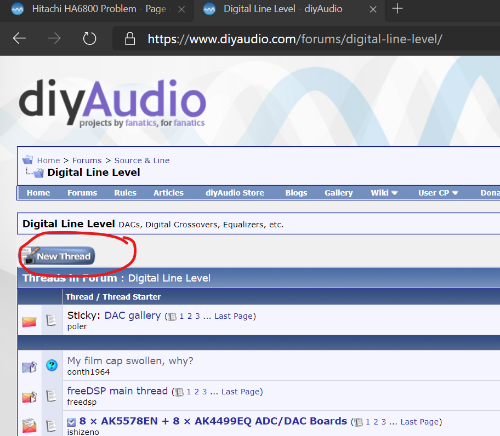500x436 pixels.
Task: Jump to Last Page of freeDSP main thread
Action: click(241, 392)
